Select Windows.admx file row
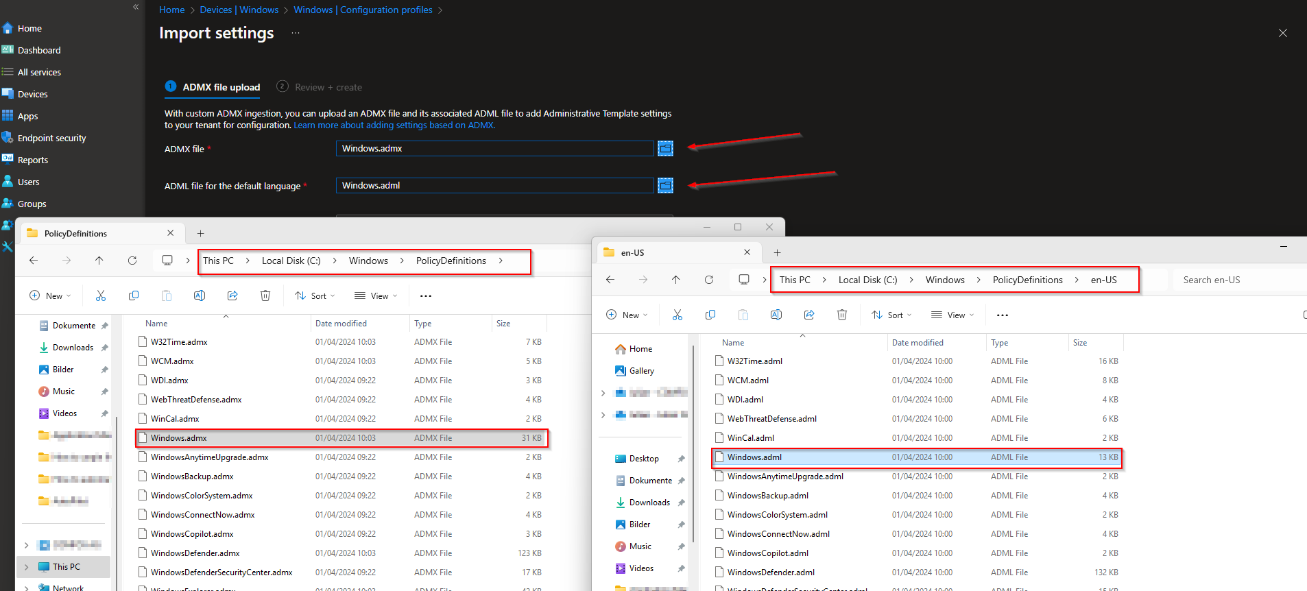The image size is (1307, 591). [x=341, y=438]
